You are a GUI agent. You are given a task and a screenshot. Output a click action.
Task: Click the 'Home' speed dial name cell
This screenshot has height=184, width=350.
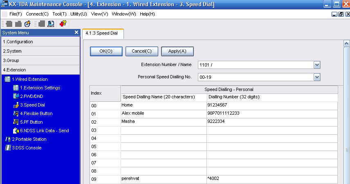tap(164, 106)
